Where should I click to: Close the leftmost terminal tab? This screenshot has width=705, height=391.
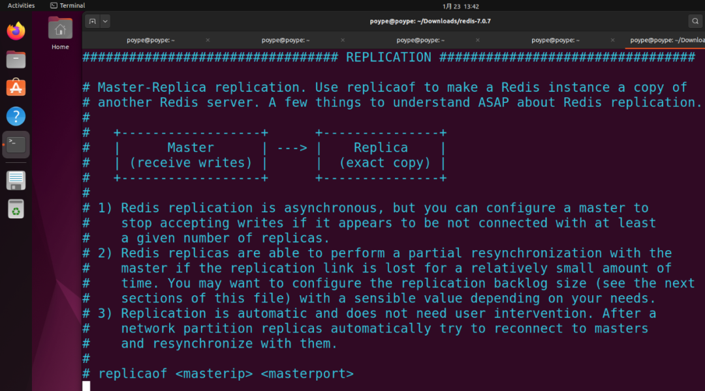208,40
